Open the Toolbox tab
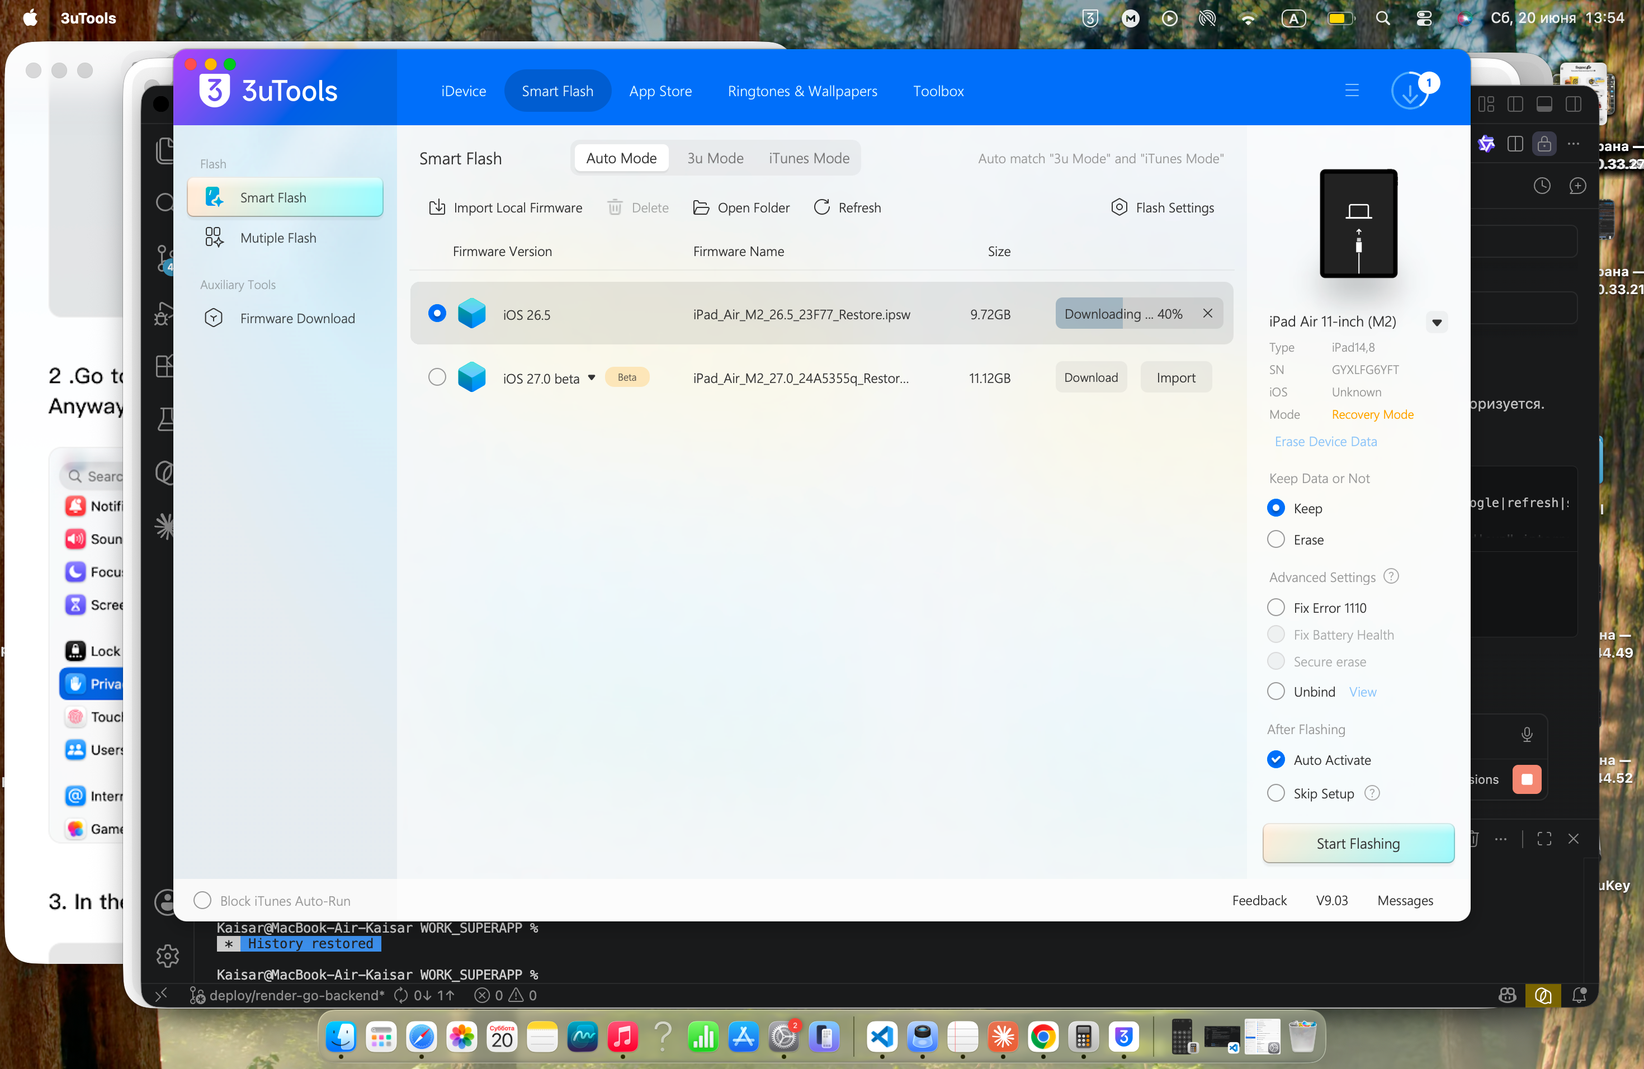The image size is (1644, 1069). pos(938,91)
